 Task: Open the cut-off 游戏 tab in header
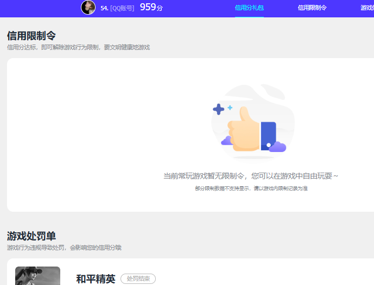367,8
